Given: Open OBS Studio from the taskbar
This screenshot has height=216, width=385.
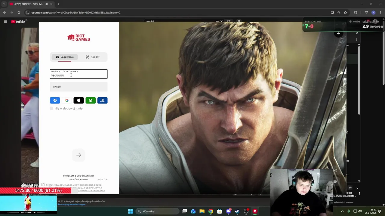Looking at the screenshot, I should pos(246,211).
